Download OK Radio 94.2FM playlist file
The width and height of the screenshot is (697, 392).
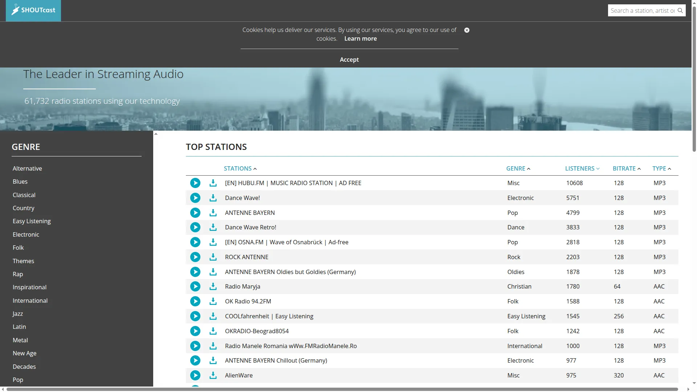(x=213, y=301)
